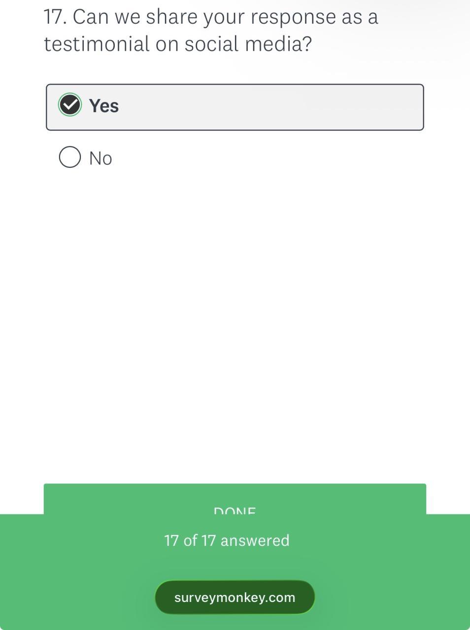Image resolution: width=470 pixels, height=630 pixels.
Task: Click the word "answered" in the footer
Action: 255,540
